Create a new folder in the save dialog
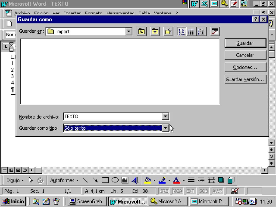Screen dimensions: 276x207 coord(168,32)
